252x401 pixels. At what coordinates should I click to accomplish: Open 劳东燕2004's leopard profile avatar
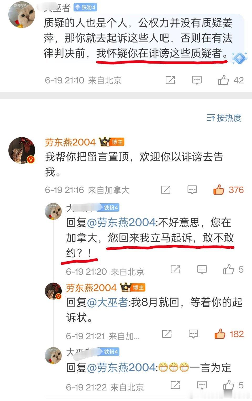point(22,150)
